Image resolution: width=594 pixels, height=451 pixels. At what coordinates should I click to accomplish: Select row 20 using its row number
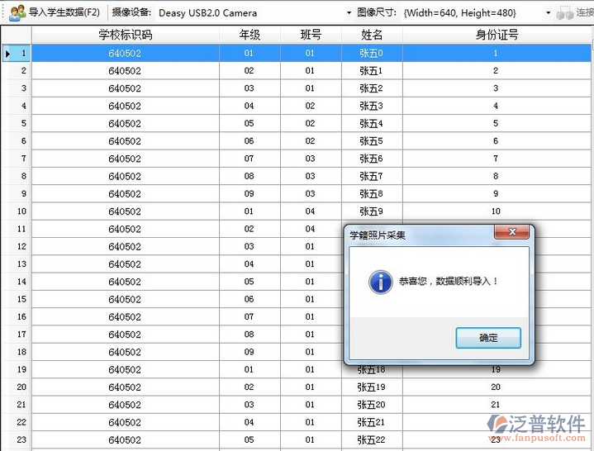click(16, 387)
